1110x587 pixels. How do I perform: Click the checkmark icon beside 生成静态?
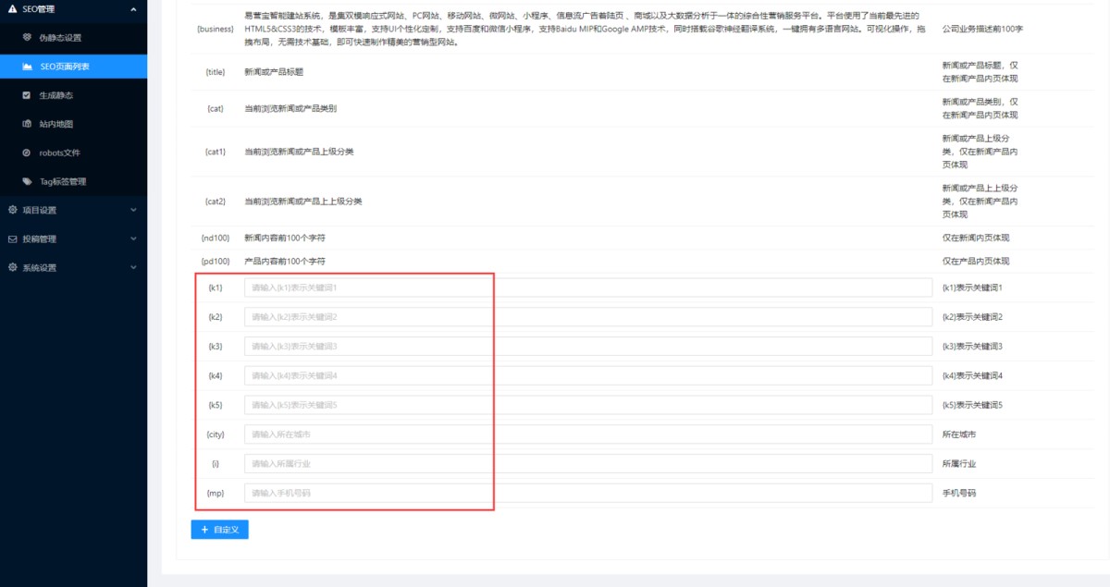28,95
